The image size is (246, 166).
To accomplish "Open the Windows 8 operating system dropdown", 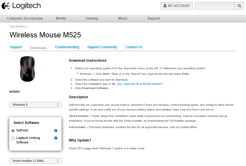I will point(36,105).
